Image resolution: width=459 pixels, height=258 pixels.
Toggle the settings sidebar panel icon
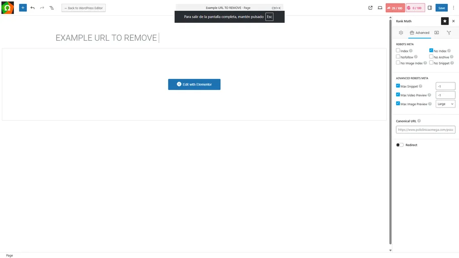(x=430, y=8)
